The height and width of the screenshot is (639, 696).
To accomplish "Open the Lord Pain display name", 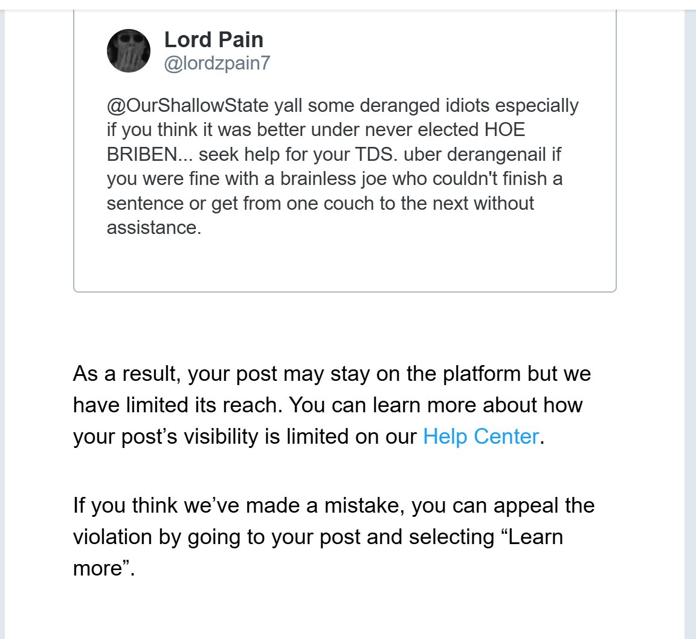I will [213, 40].
